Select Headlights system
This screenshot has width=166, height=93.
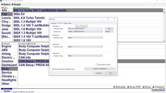[x=9, y=80]
